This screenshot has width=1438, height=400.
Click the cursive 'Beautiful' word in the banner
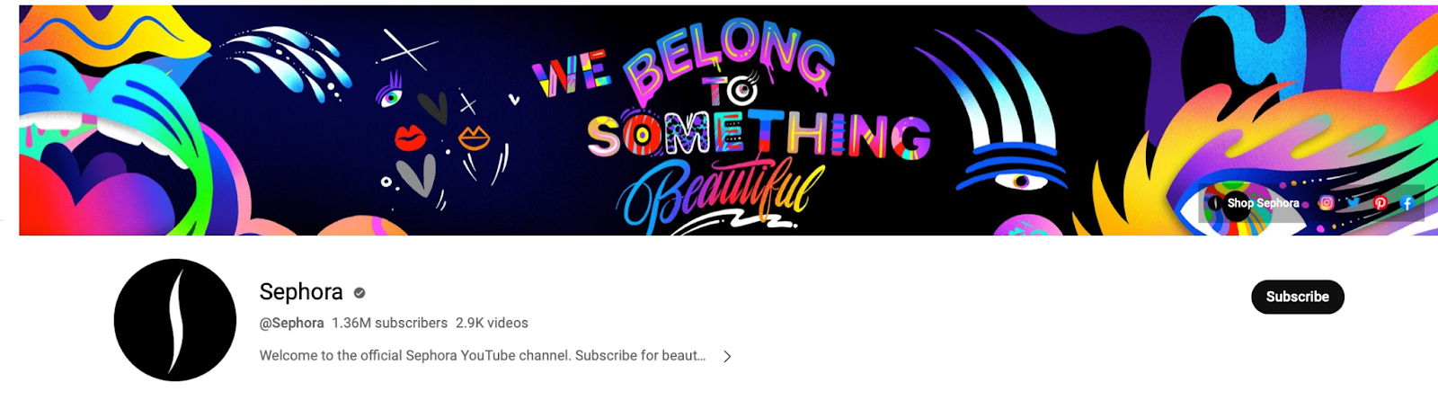pyautogui.click(x=719, y=193)
